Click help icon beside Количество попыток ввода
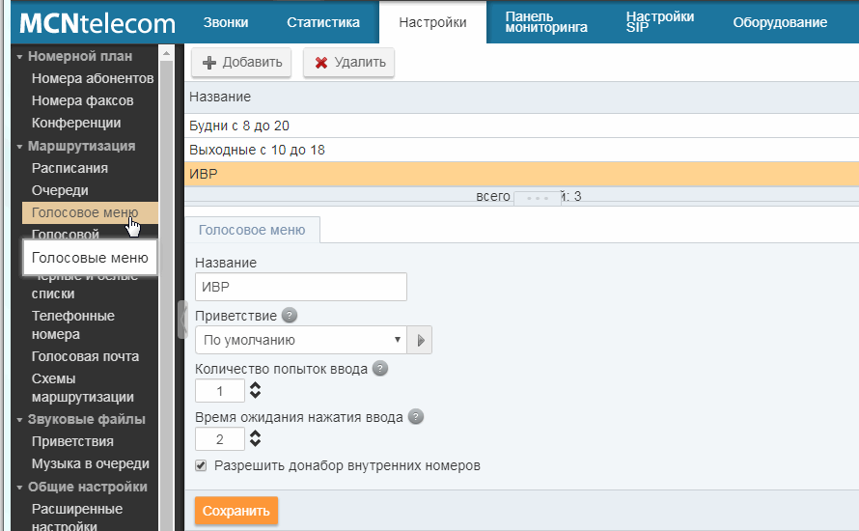 pyautogui.click(x=380, y=368)
